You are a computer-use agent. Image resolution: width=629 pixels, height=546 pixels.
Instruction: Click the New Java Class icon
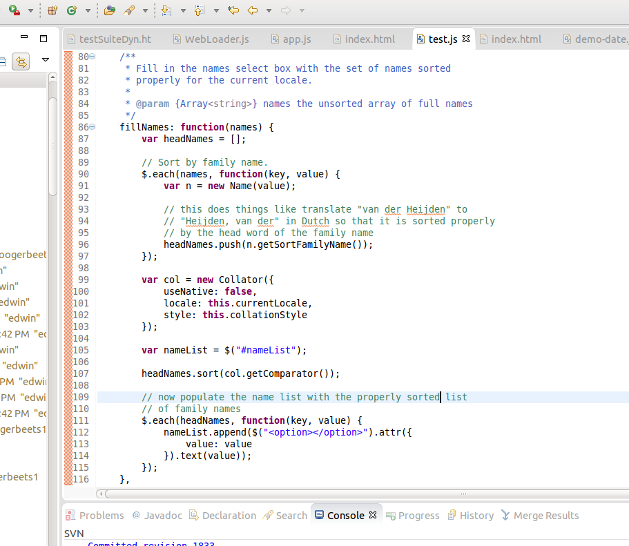(x=72, y=10)
